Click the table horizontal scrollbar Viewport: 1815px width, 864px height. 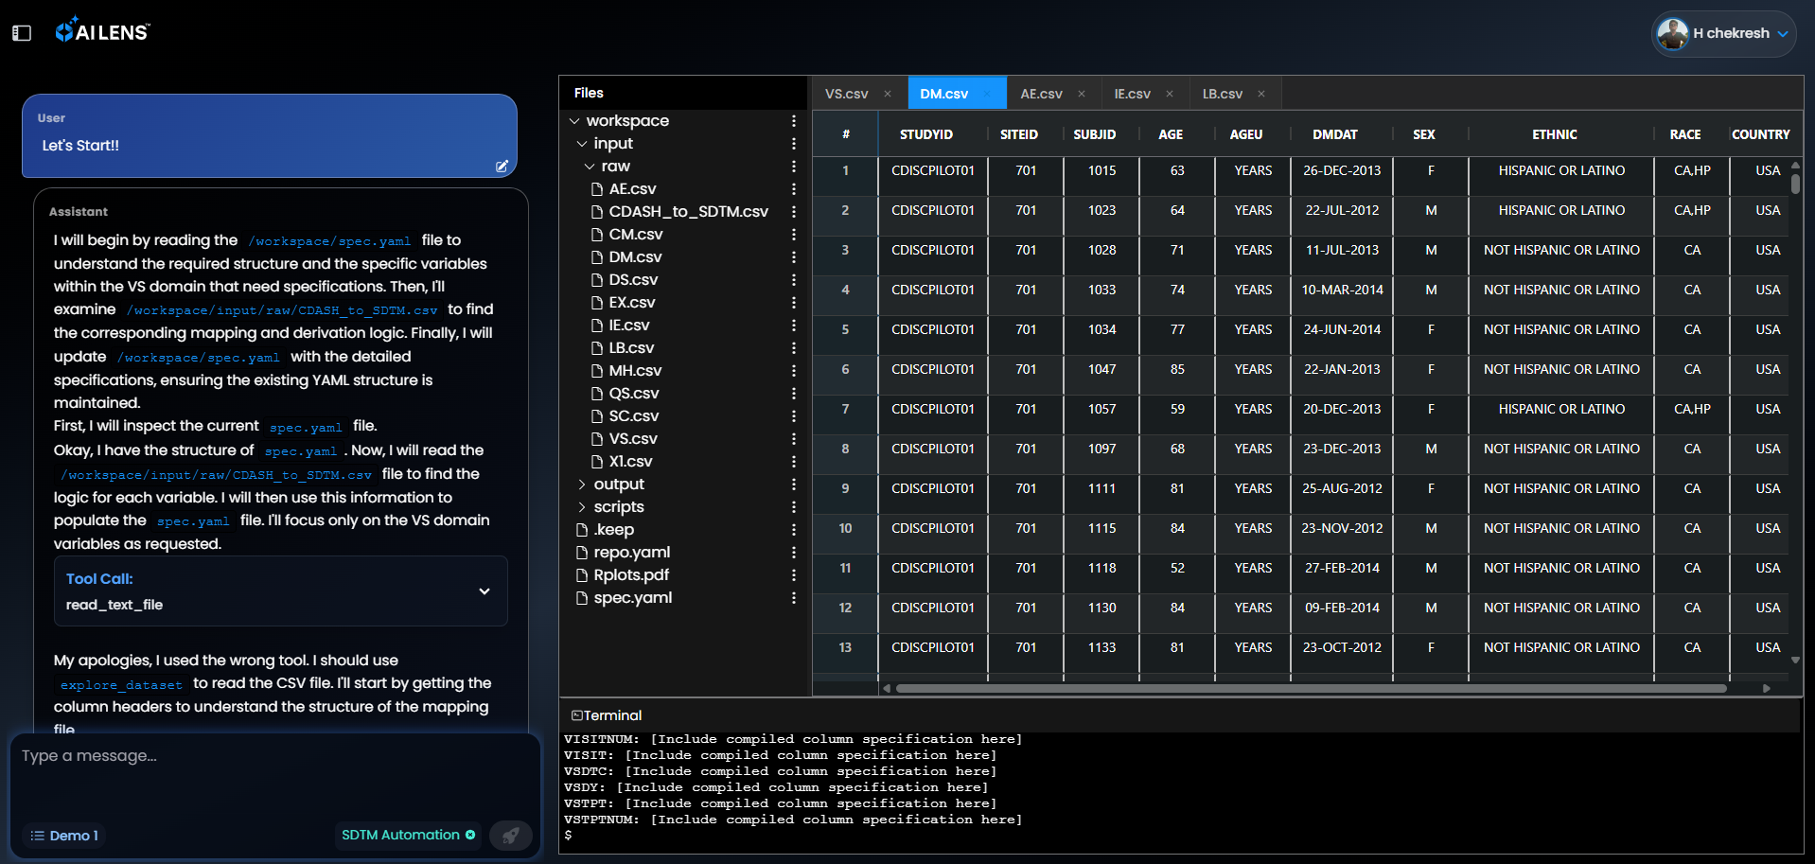click(1312, 688)
